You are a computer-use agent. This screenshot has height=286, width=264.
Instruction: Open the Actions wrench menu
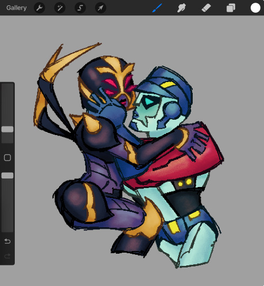[40, 8]
